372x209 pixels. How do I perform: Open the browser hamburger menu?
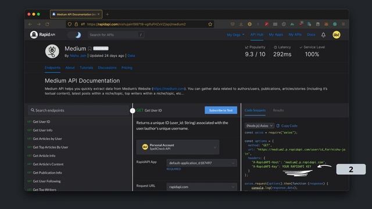coord(343,24)
